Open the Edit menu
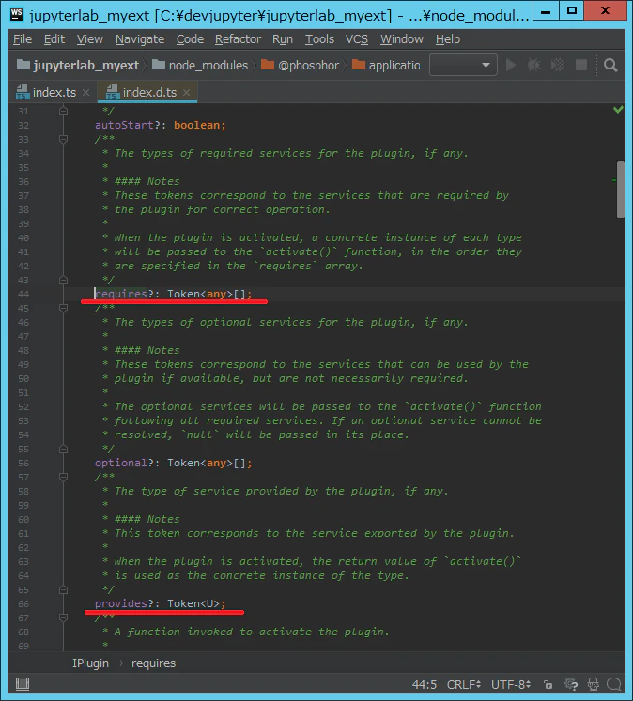Image resolution: width=633 pixels, height=701 pixels. point(54,39)
